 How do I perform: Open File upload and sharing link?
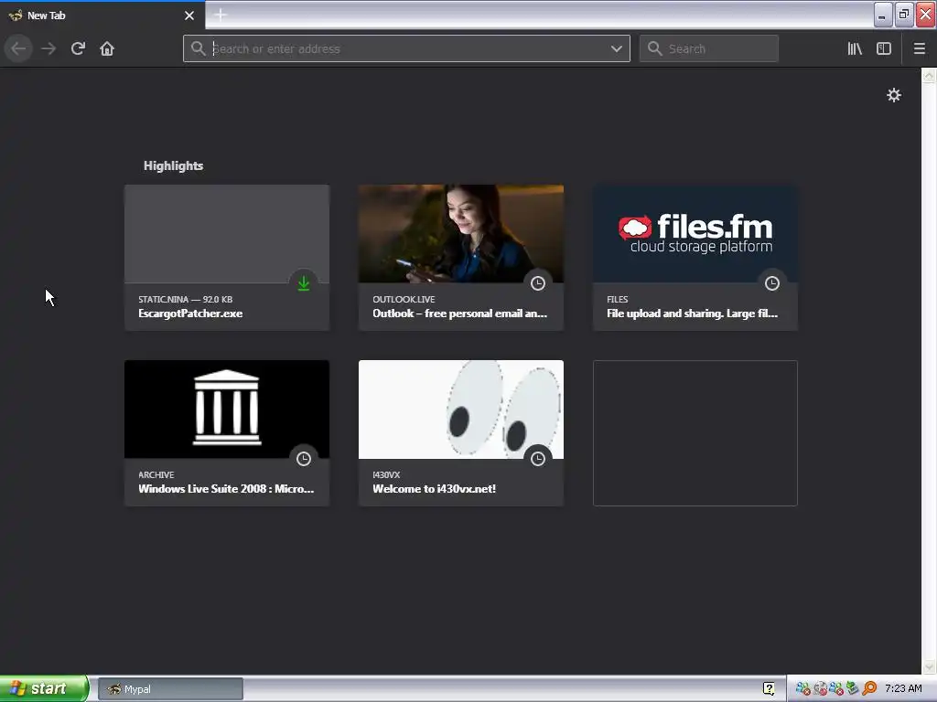point(692,314)
